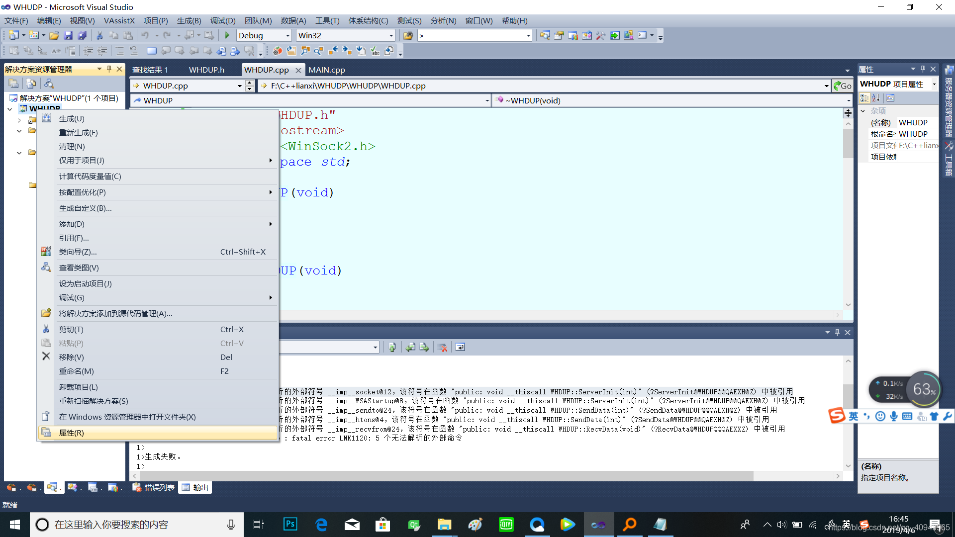Click the Go button beside the file path
The height and width of the screenshot is (537, 955).
point(843,86)
